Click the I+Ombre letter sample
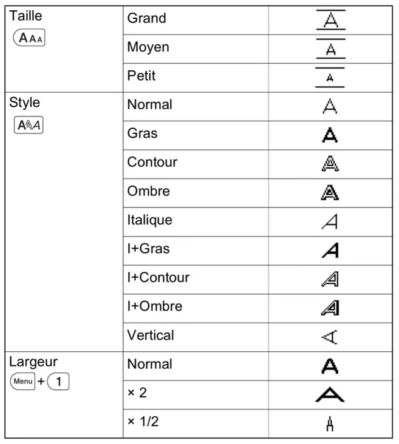This screenshot has height=444, width=399. (x=330, y=308)
